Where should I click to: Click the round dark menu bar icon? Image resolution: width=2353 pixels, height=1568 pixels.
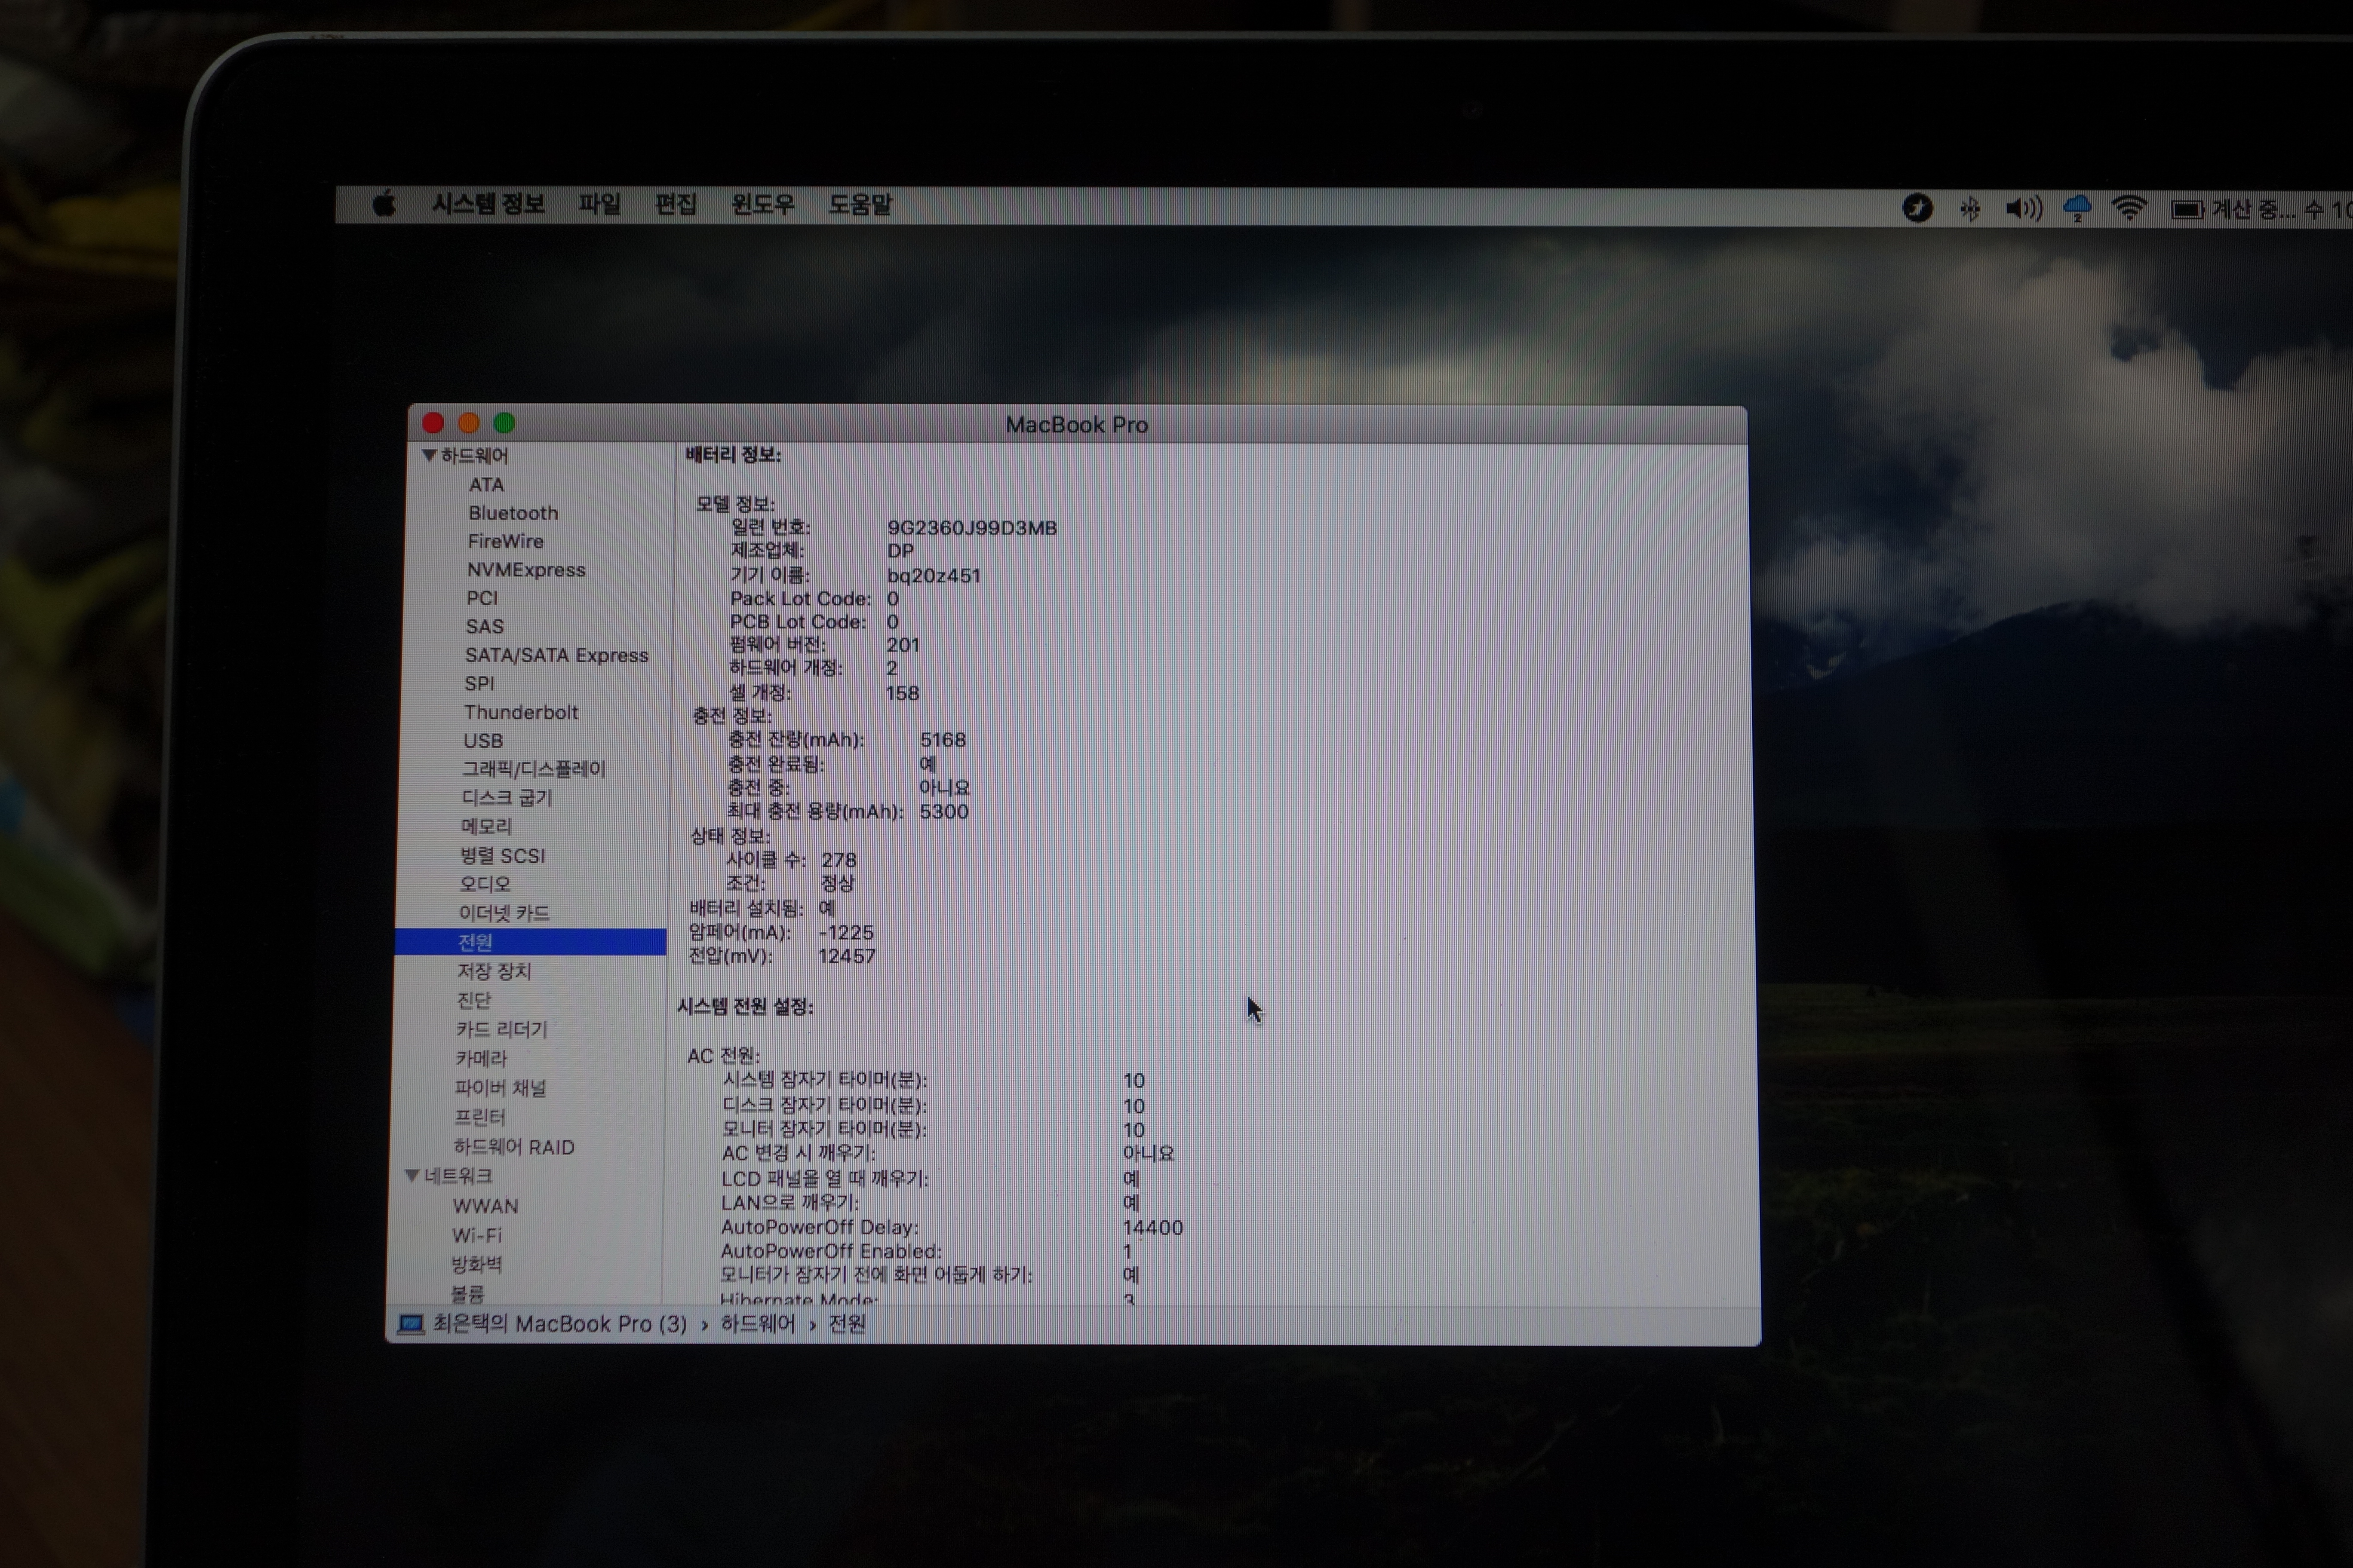(1917, 209)
